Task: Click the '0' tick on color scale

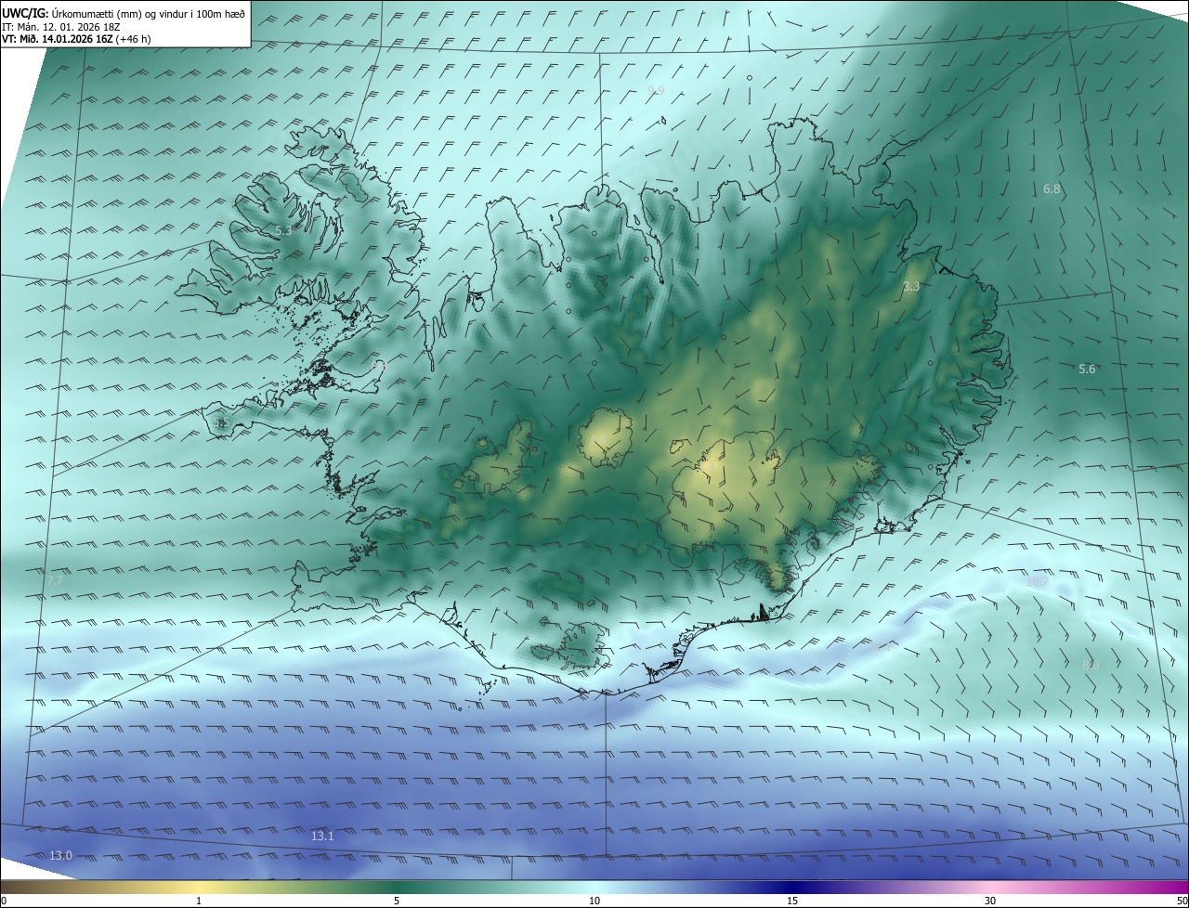Action: pyautogui.click(x=4, y=901)
